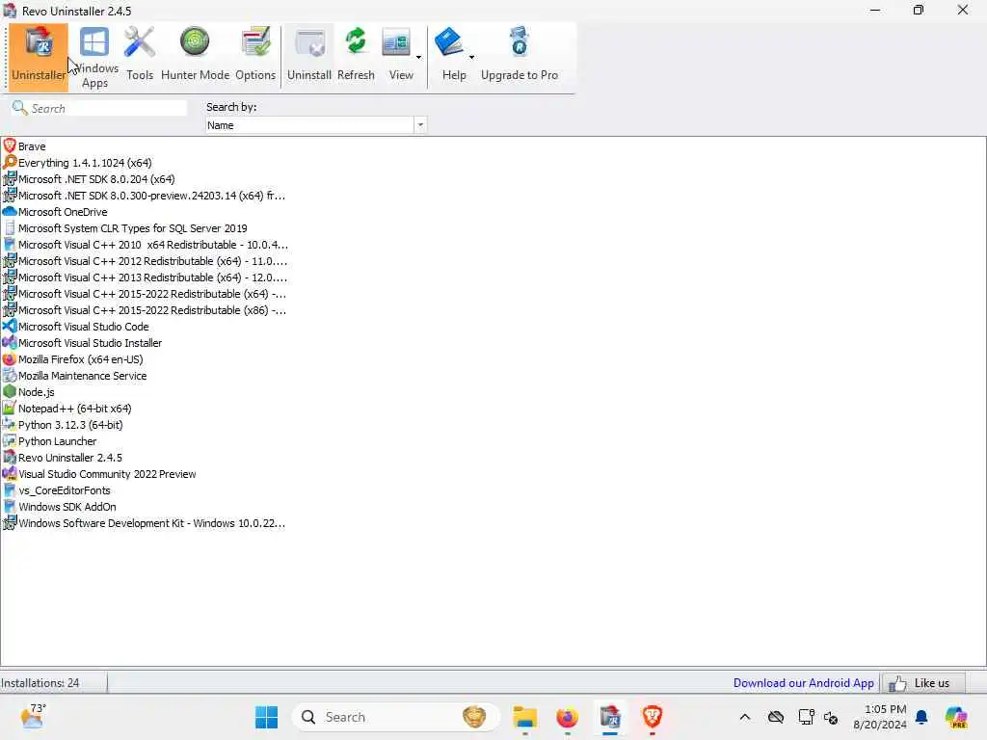Switch to Windows Apps view

(95, 57)
